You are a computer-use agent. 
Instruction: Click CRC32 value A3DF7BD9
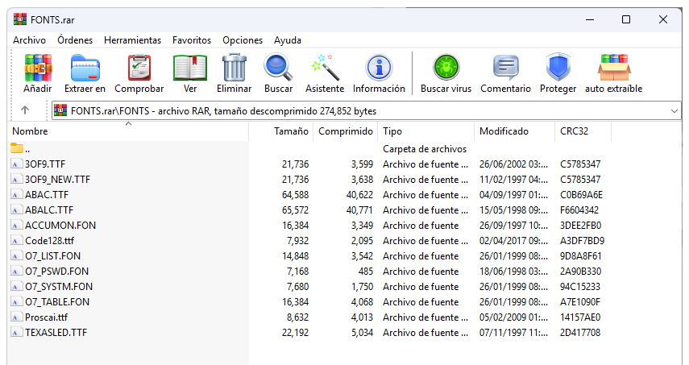click(582, 241)
